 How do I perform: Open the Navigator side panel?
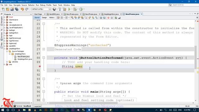[x=2, y=21]
